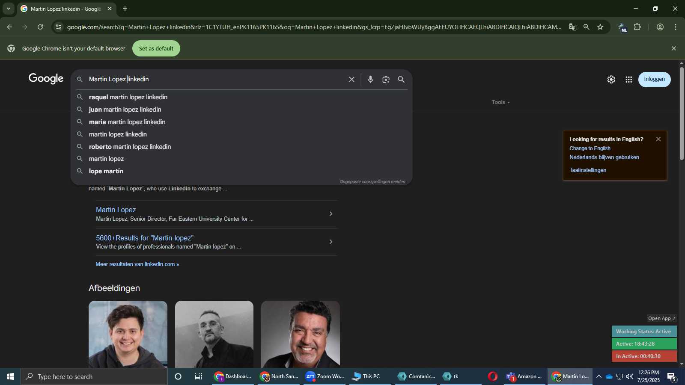Image resolution: width=685 pixels, height=385 pixels.
Task: Open tab search dropdown arrow
Action: (x=8, y=9)
